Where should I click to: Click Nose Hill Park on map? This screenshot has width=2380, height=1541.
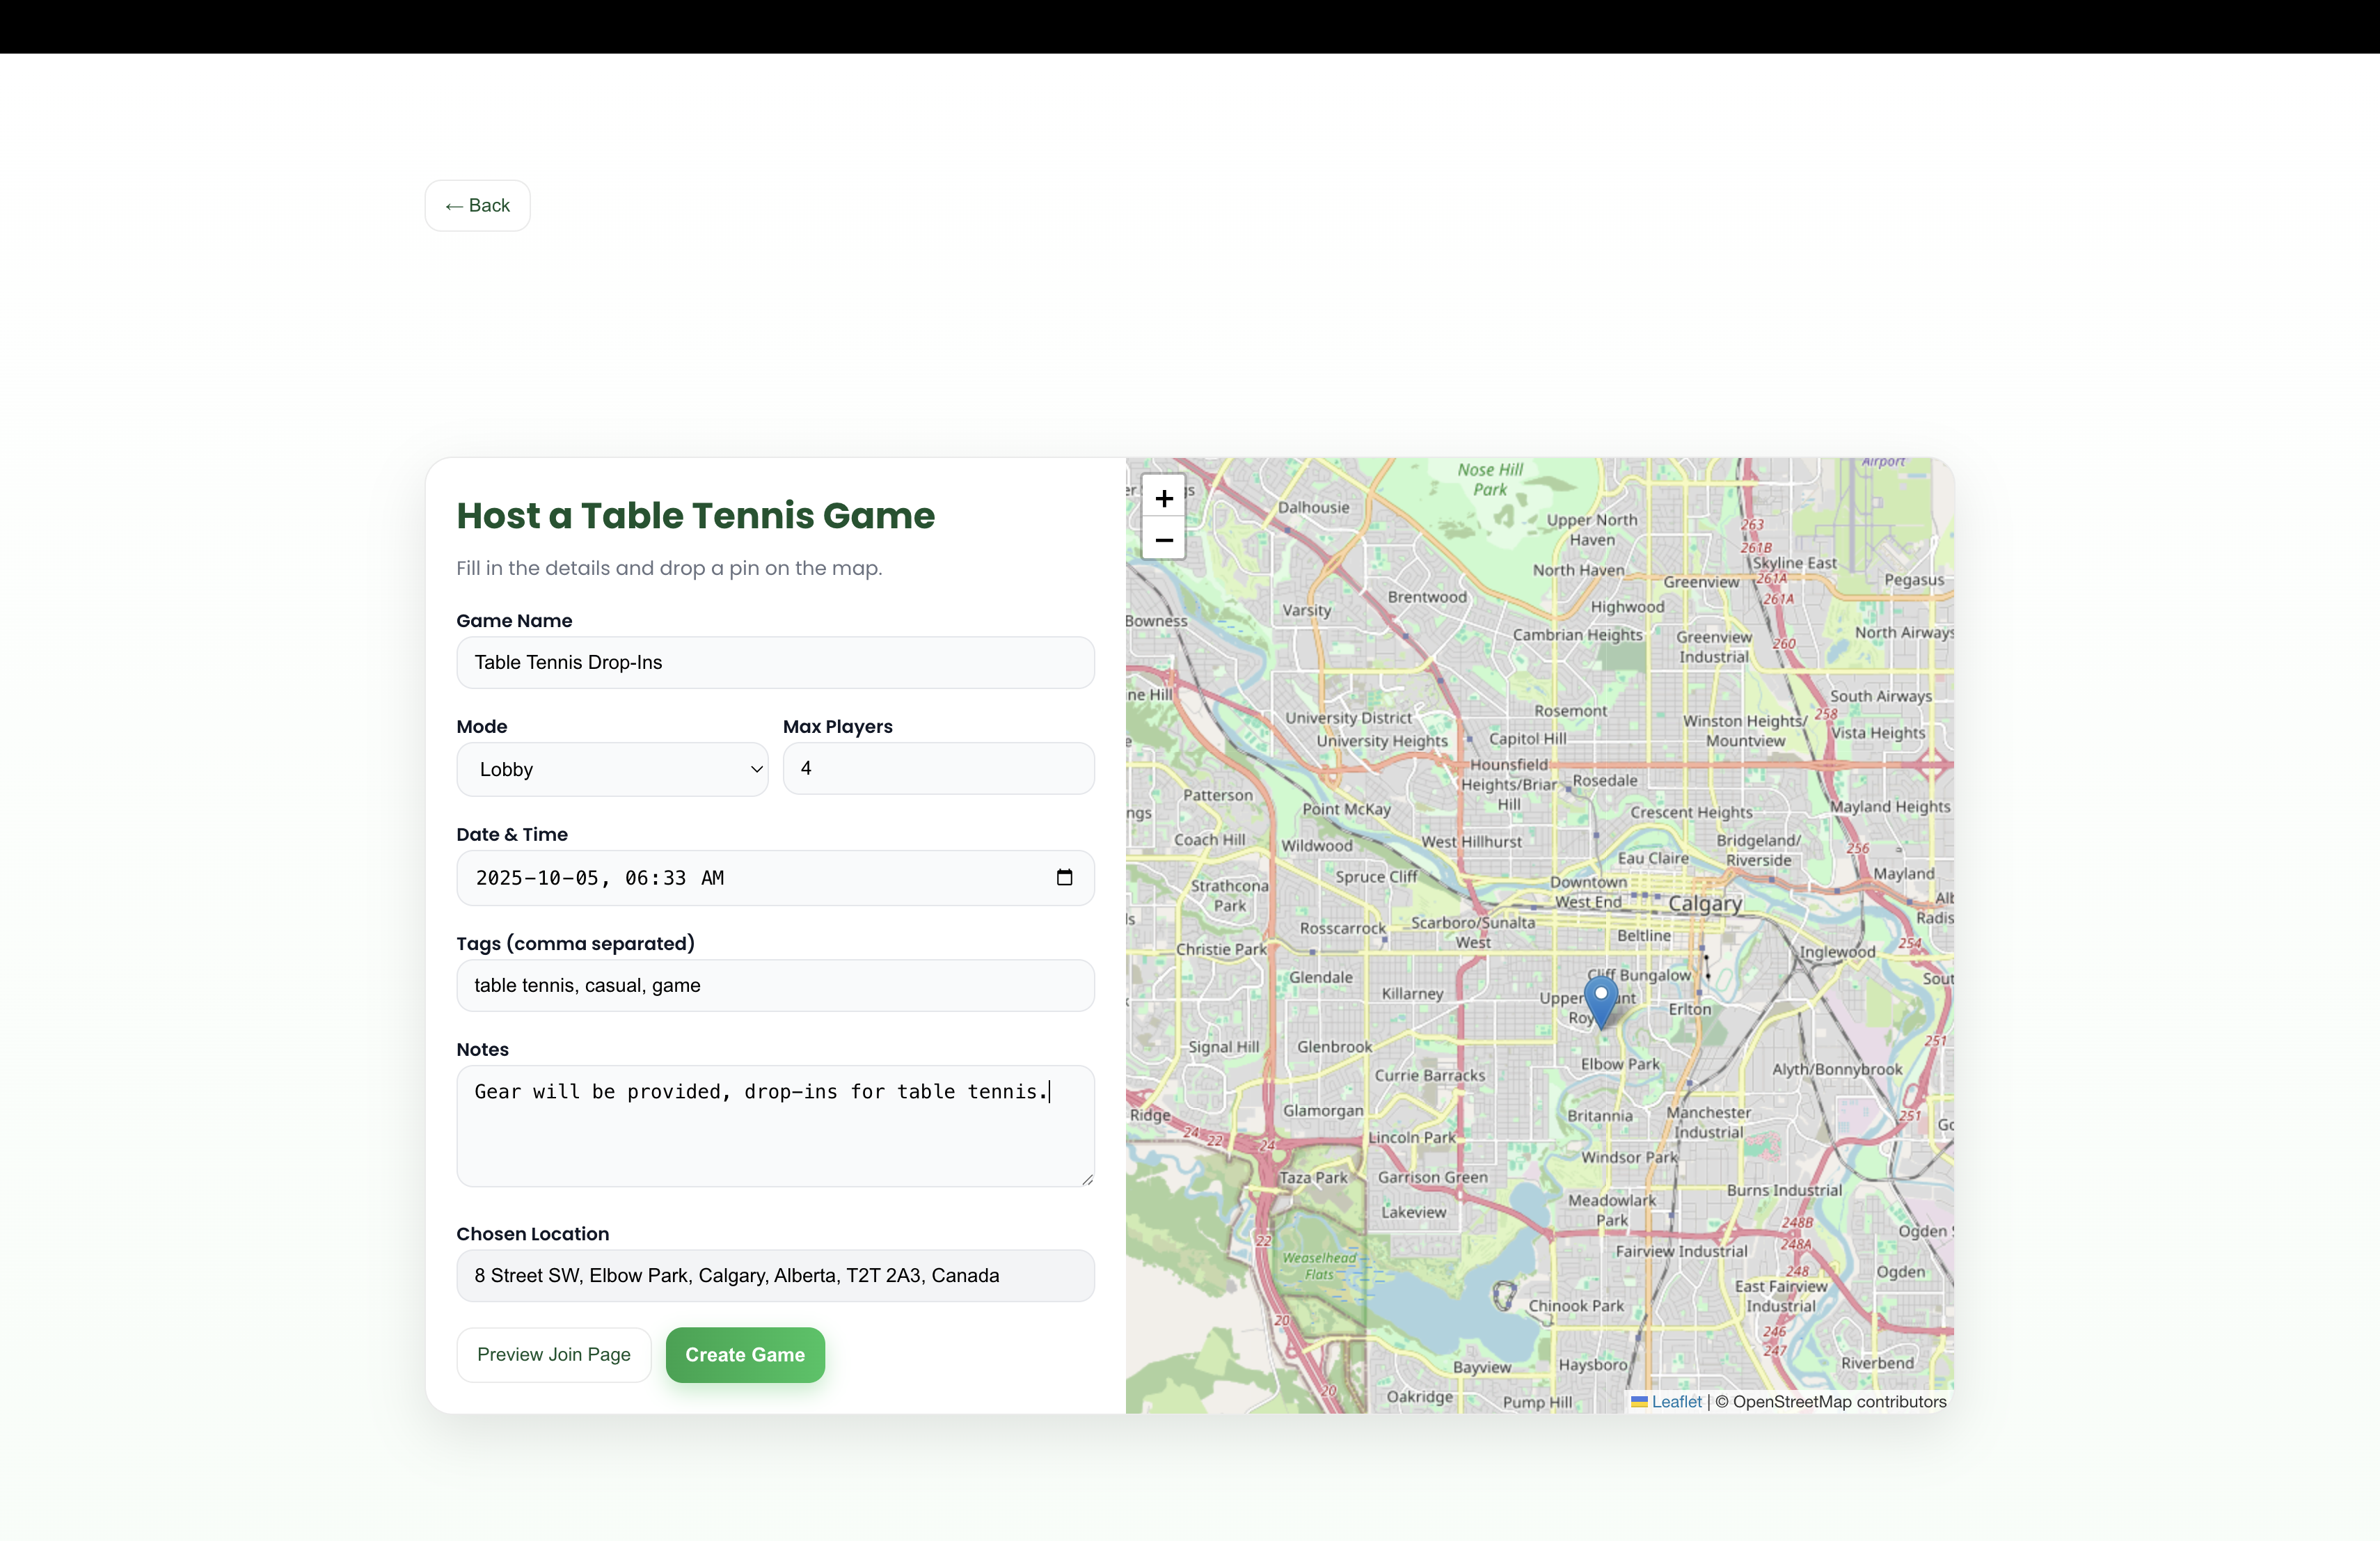1489,479
